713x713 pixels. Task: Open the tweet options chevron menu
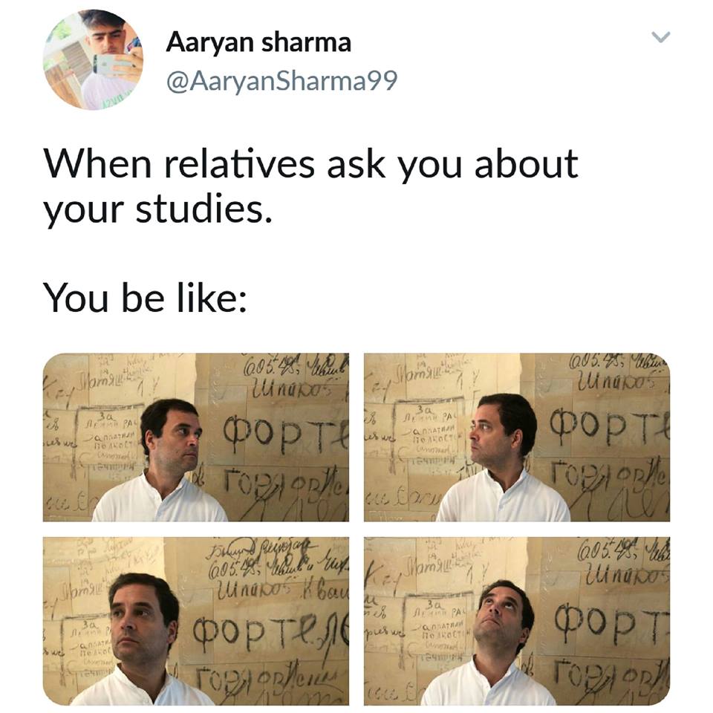click(x=661, y=37)
